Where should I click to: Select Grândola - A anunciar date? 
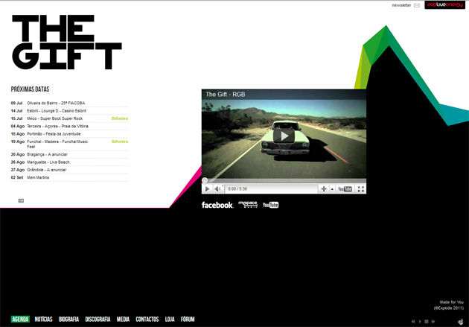(69, 170)
